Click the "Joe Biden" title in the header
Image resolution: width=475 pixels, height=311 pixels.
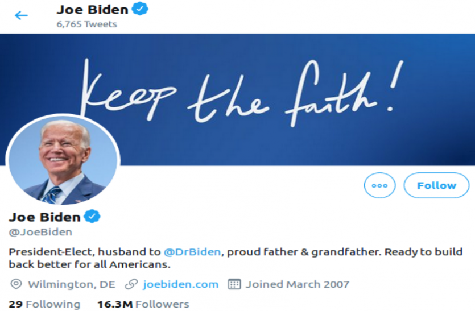(x=92, y=9)
